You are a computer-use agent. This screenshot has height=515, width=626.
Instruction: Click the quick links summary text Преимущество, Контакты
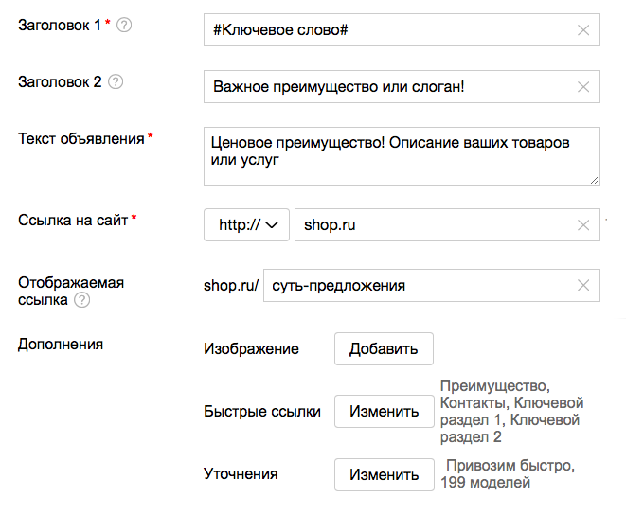pos(511,411)
